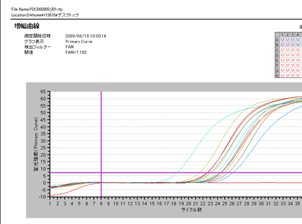Click the plate grid top-left corner cell
This screenshot has height=224, width=302.
(x=277, y=35)
